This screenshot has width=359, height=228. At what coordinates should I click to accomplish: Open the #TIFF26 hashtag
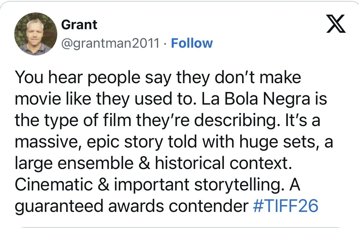pos(285,206)
